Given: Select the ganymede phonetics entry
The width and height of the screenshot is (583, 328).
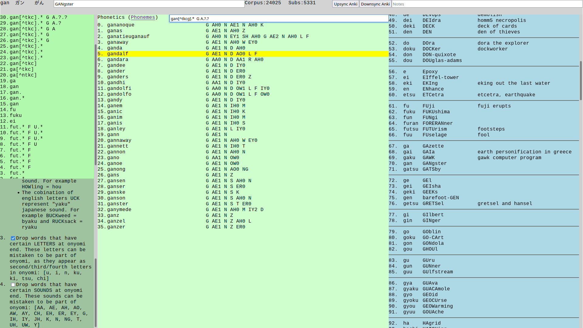Looking at the screenshot, I should pos(119,210).
